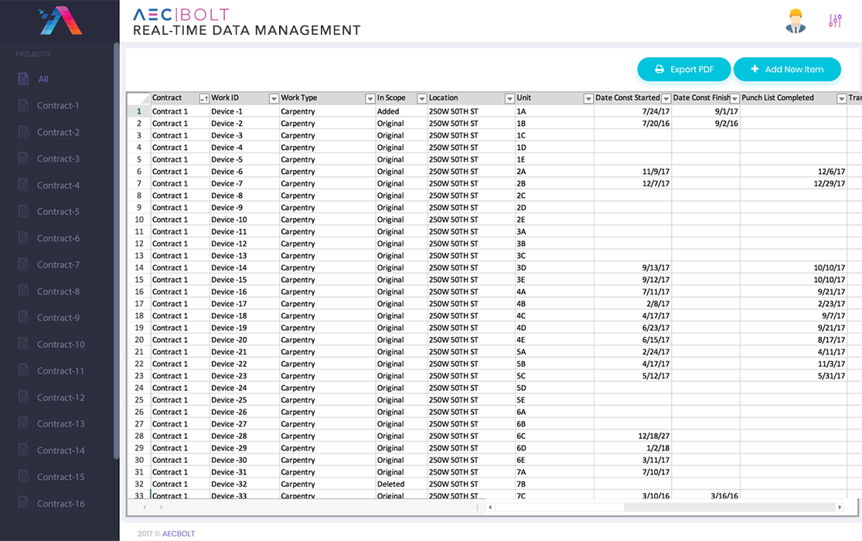Open Contract-10 in the sidebar
862x541 pixels.
(61, 345)
